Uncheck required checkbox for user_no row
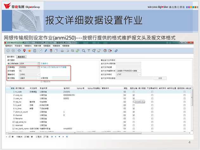 tap(134, 98)
